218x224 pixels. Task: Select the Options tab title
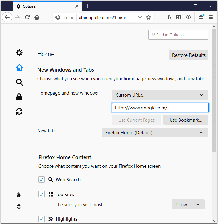29,6
